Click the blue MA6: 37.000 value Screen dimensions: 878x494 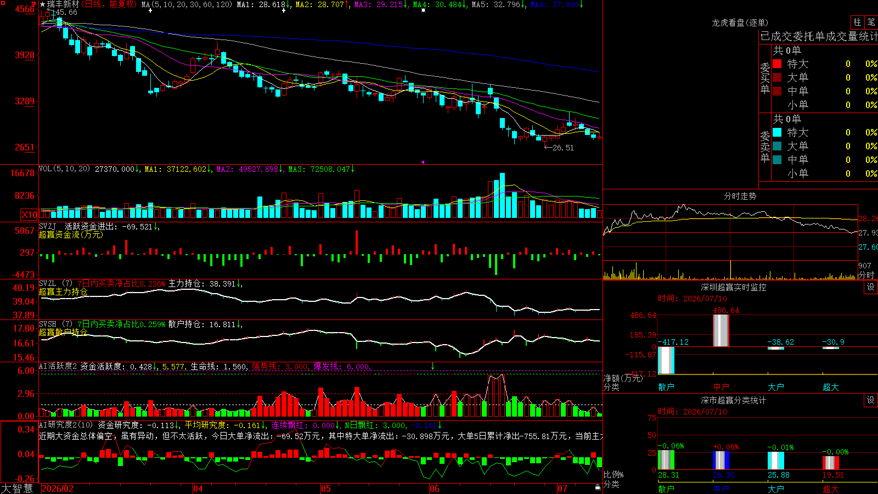click(x=555, y=4)
